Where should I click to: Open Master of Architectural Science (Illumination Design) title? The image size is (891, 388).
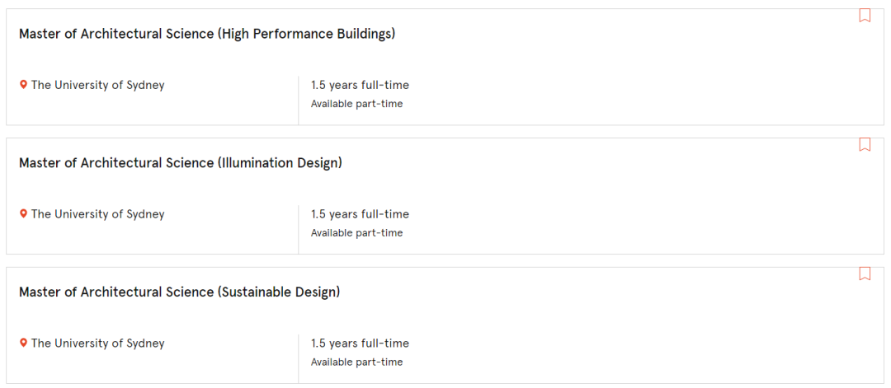[x=181, y=163]
